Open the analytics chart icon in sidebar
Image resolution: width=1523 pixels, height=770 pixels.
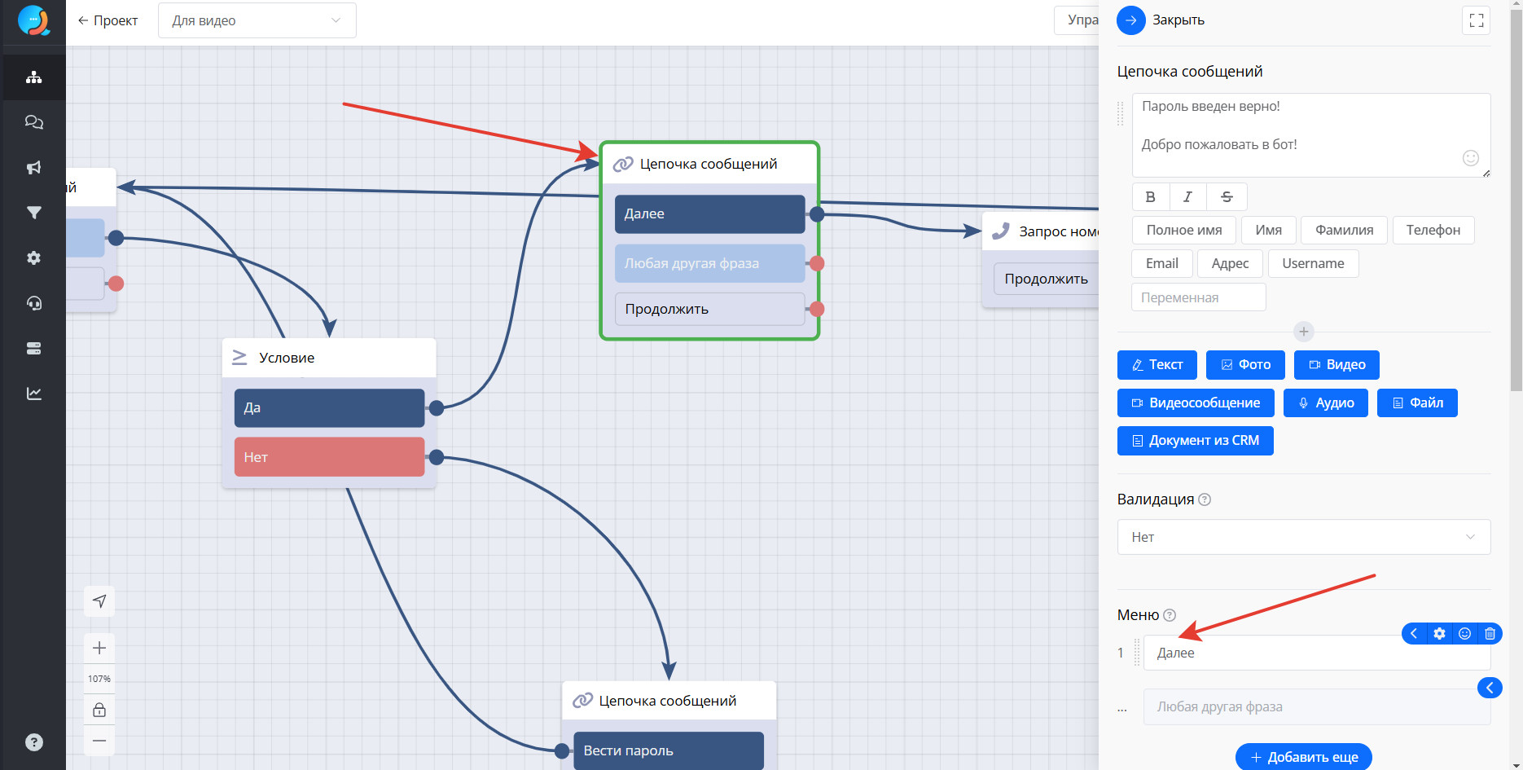(x=33, y=394)
